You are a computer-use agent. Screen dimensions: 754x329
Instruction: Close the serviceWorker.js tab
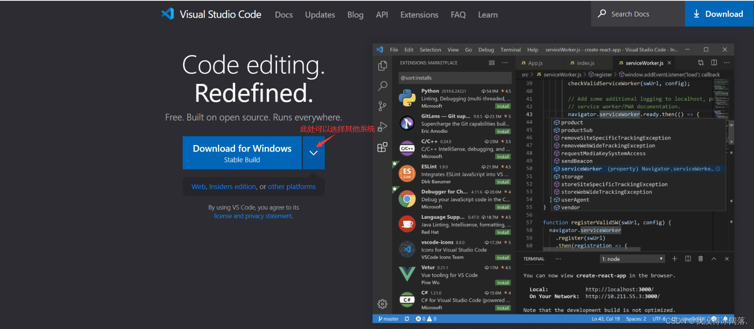coord(669,63)
